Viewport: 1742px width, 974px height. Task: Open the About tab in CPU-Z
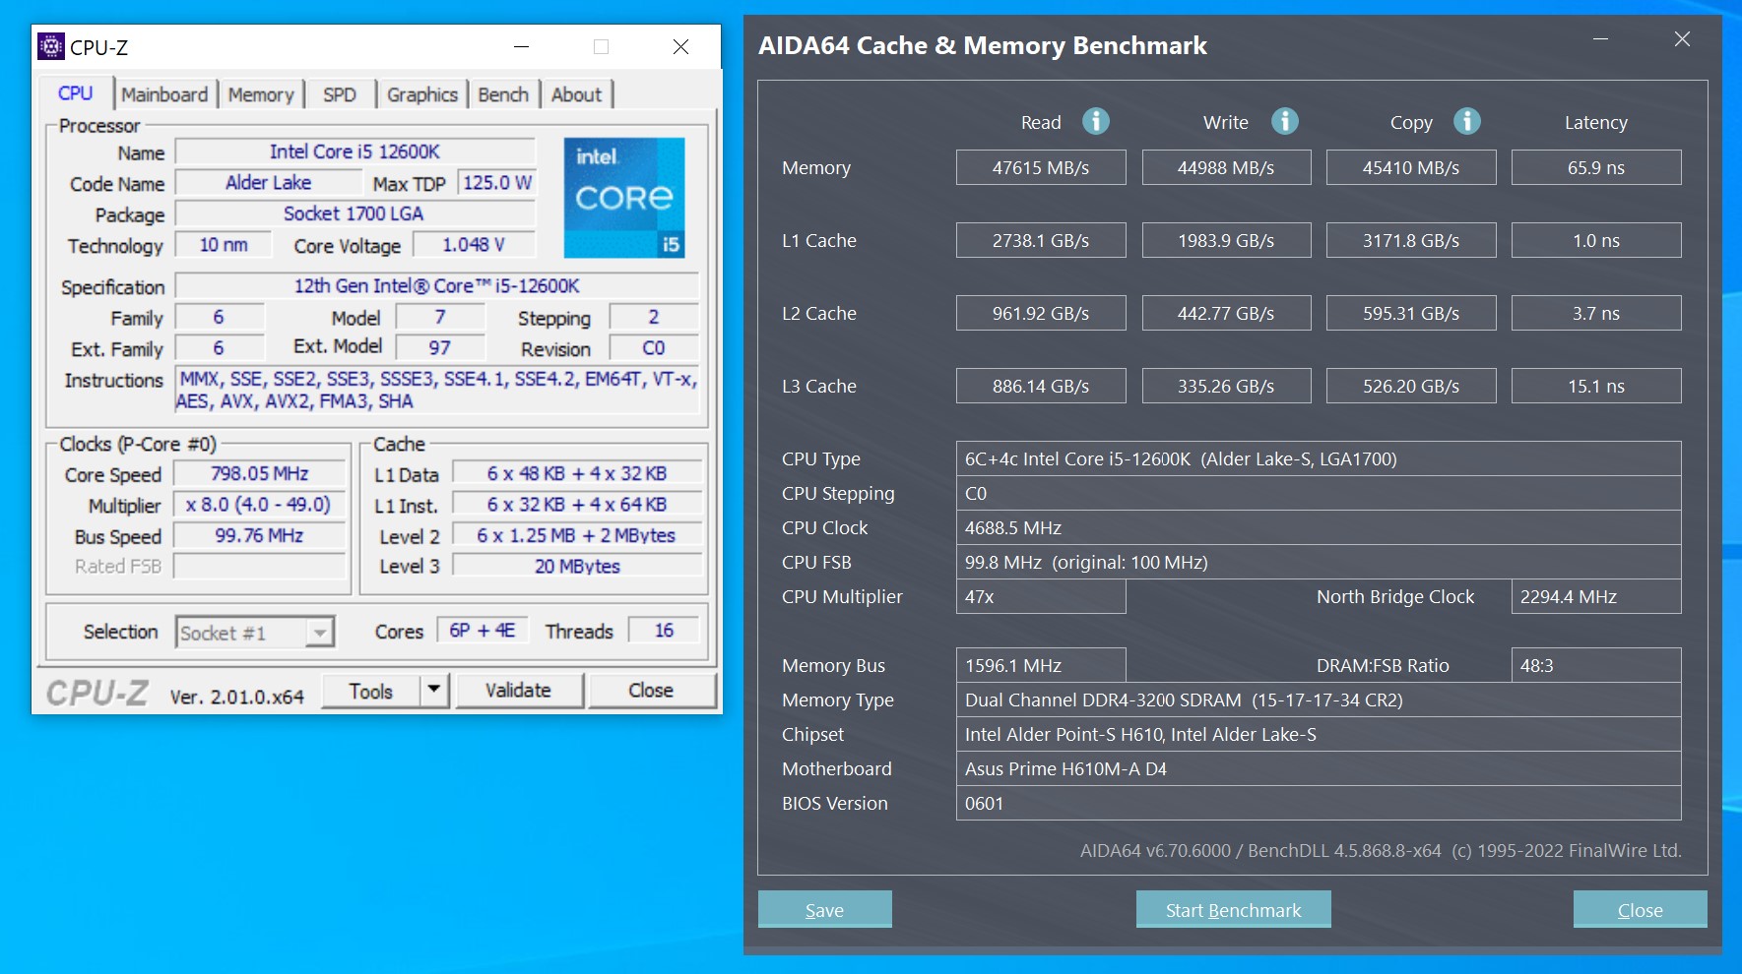click(576, 94)
